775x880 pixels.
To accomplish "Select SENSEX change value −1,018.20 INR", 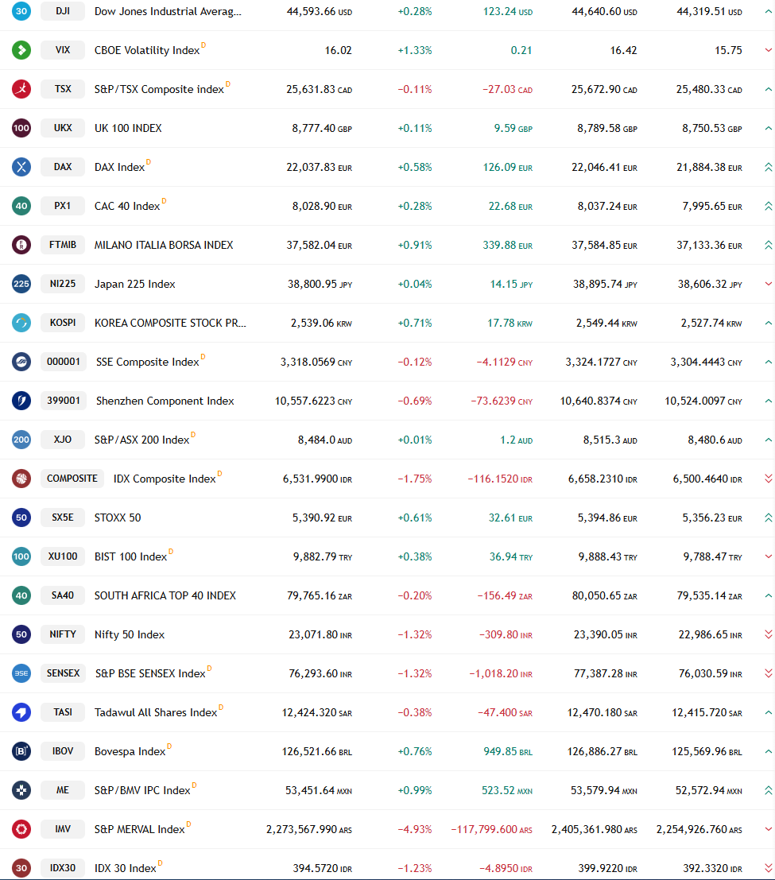I will tap(501, 673).
